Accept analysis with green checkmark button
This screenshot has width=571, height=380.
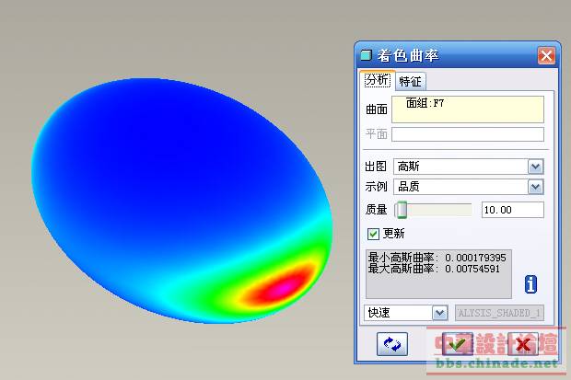pos(458,344)
